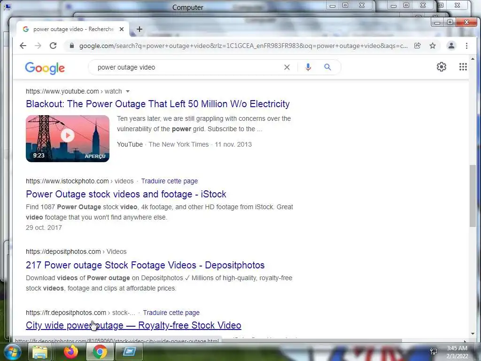This screenshot has width=481, height=361.
Task: Click the Google logo
Action: (45, 68)
